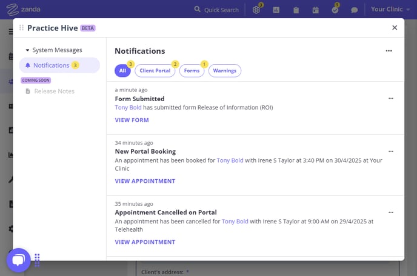Open options for Appointment Cancelled notification
Viewport: 417px width, 276px height.
(391, 212)
